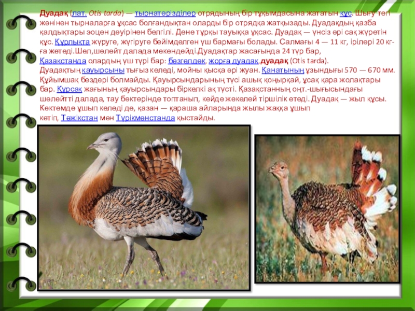This screenshot has height=311, width=415.
Task: Select the large bustard photo on left
Action: (x=144, y=208)
